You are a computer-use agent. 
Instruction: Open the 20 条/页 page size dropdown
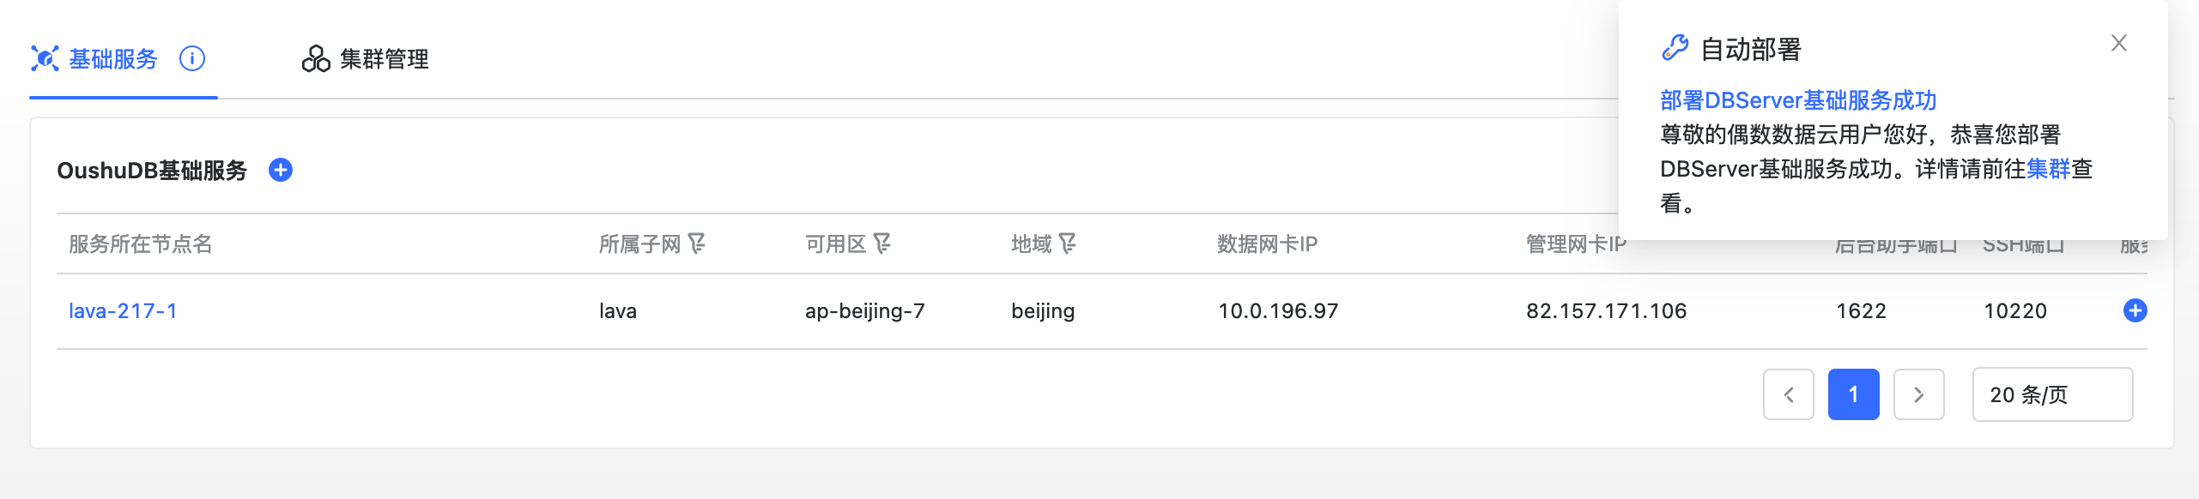pyautogui.click(x=2052, y=394)
